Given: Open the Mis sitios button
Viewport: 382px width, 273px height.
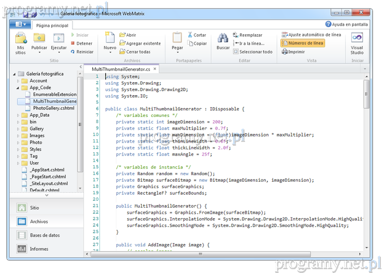Looking at the screenshot, I should [20, 43].
